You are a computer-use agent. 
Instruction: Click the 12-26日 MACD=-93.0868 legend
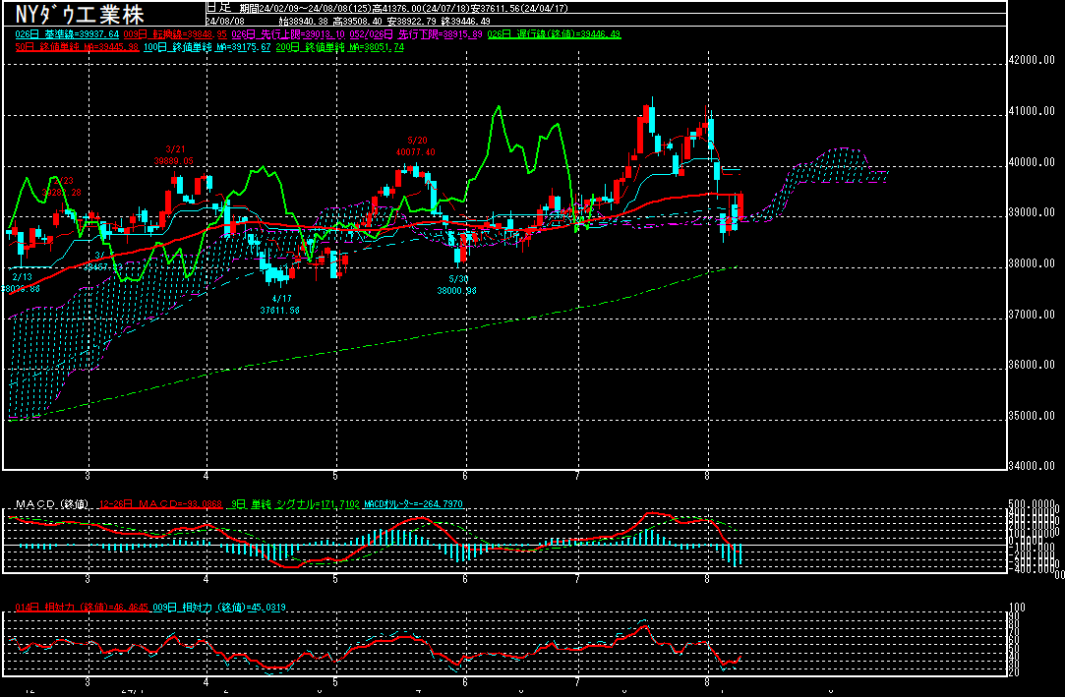coord(161,504)
